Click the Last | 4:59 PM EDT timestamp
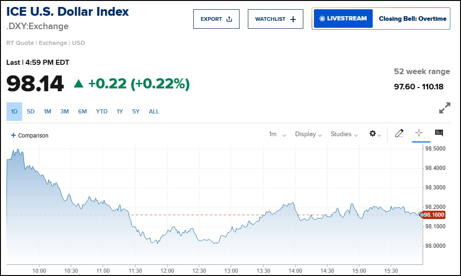The height and width of the screenshot is (276, 461). tap(37, 63)
